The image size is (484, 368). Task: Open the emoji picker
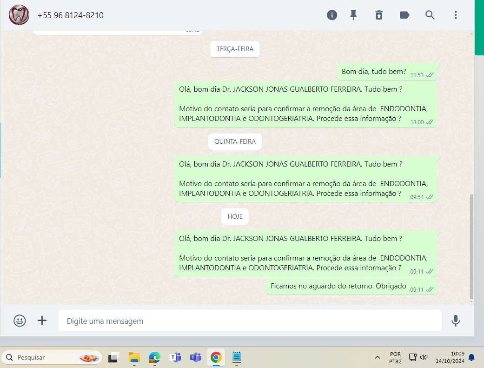coord(20,321)
